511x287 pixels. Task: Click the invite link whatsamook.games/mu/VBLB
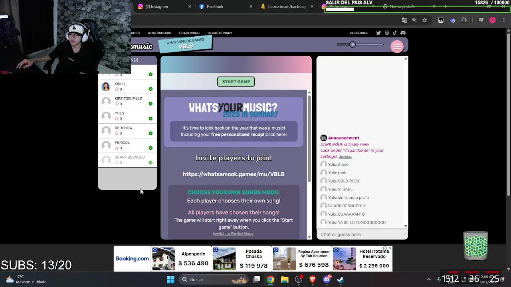[x=234, y=174]
